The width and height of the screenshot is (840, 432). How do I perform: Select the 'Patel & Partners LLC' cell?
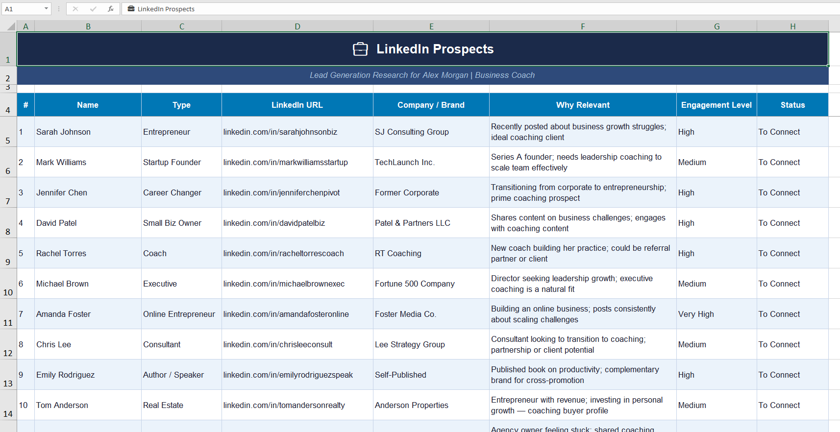coord(431,223)
